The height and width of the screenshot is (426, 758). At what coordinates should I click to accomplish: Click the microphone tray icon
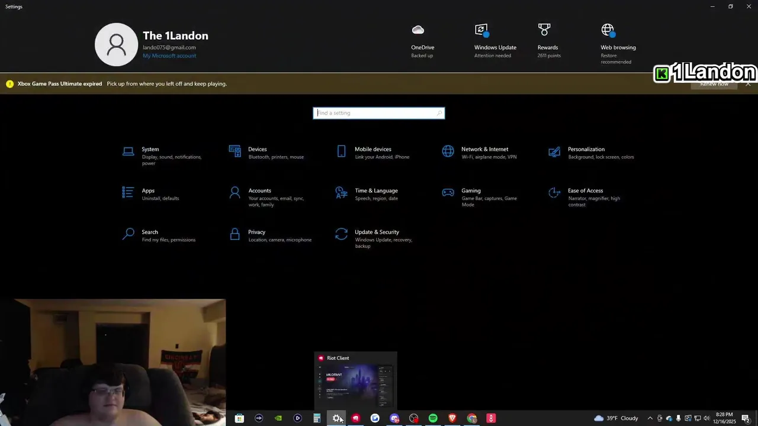point(679,418)
